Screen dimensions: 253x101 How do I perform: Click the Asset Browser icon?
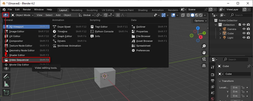coord(133,41)
